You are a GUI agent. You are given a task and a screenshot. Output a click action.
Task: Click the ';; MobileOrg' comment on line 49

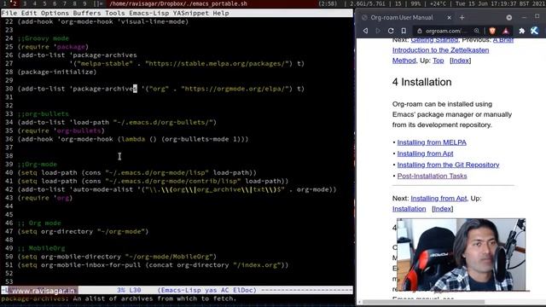(x=42, y=248)
